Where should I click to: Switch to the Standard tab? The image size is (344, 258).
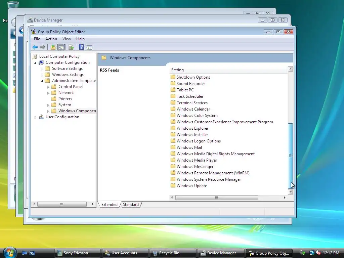131,205
